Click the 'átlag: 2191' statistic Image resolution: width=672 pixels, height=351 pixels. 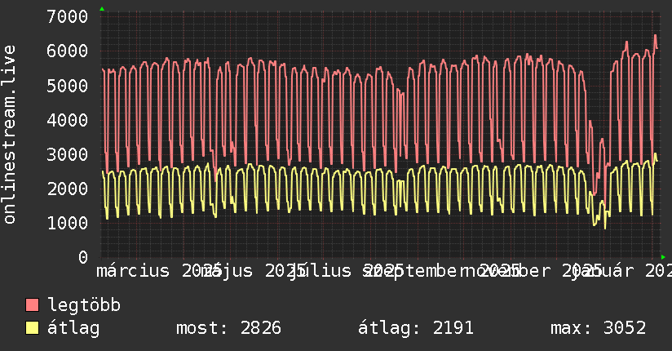pos(416,328)
